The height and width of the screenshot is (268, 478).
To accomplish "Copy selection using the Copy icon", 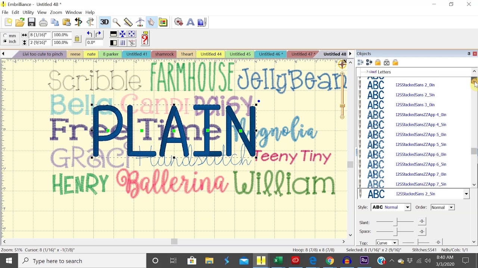I will (x=55, y=22).
